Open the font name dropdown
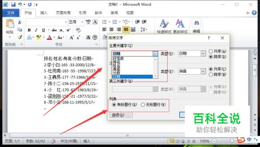Viewport: 260px width, 147px height. pos(66,22)
